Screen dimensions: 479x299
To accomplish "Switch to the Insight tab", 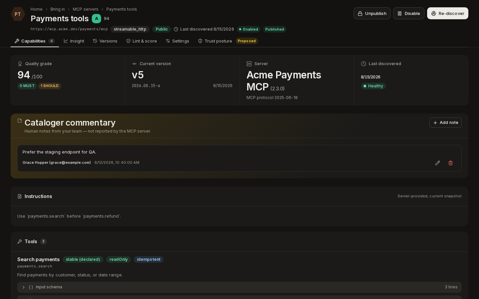I will click(74, 41).
